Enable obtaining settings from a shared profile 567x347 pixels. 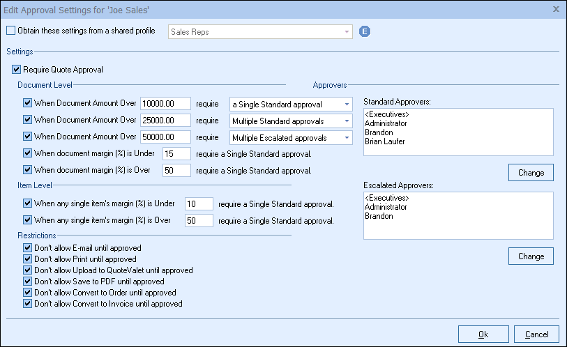tap(10, 31)
